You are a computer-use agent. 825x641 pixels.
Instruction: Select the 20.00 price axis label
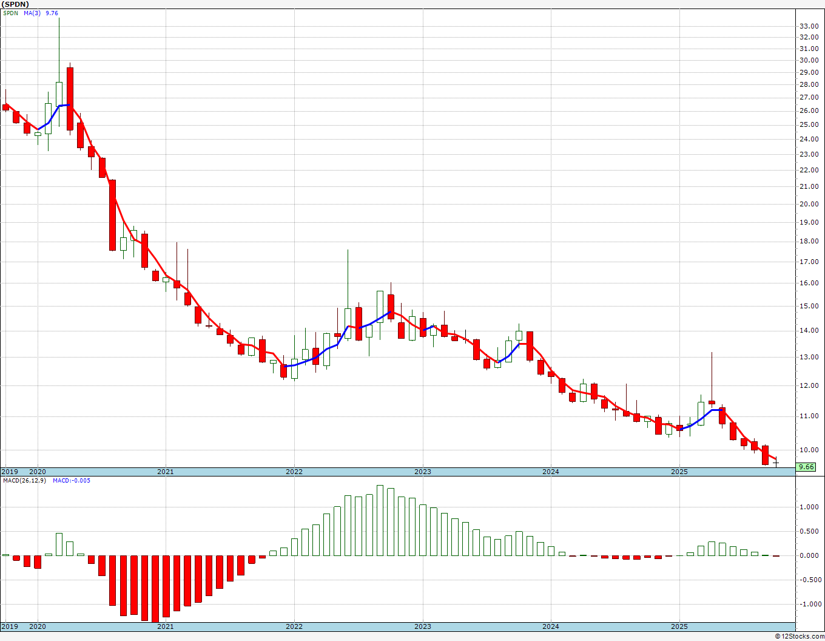[809, 204]
